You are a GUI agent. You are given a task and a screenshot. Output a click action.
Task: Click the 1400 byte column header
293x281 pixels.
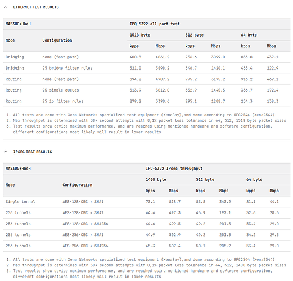coord(156,179)
